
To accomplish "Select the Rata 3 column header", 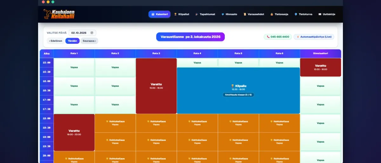I will (x=156, y=53).
